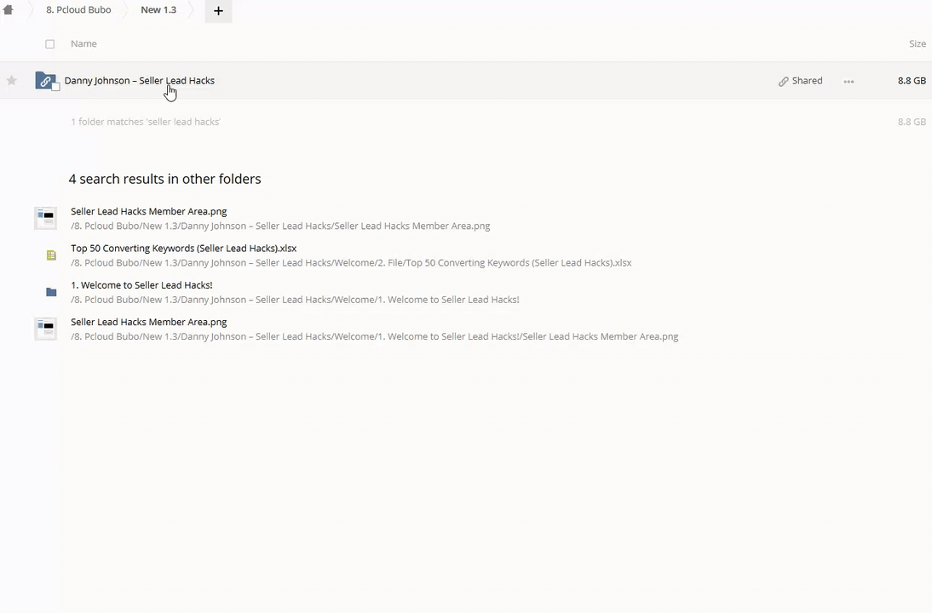This screenshot has width=932, height=613.
Task: Star the Danny Johnson folder as favorite
Action: (12, 81)
